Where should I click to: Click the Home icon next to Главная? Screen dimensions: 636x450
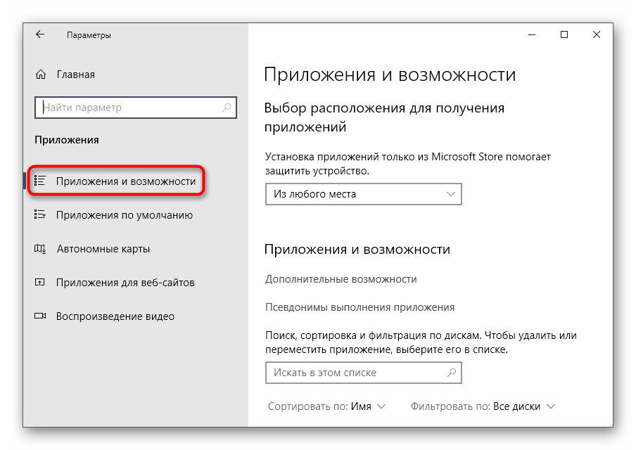click(x=41, y=75)
